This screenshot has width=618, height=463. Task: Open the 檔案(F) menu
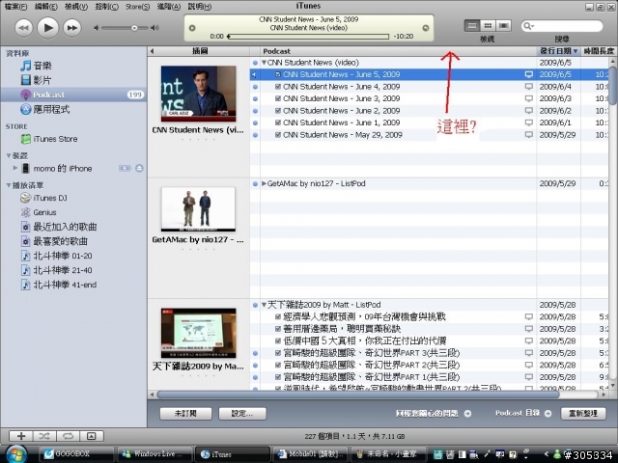click(x=15, y=7)
